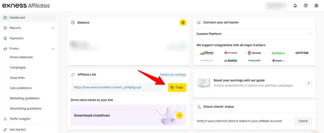Viewport: 324px width, 133px height.
Task: Open the guide card right-arrow button
Action: [309, 83]
